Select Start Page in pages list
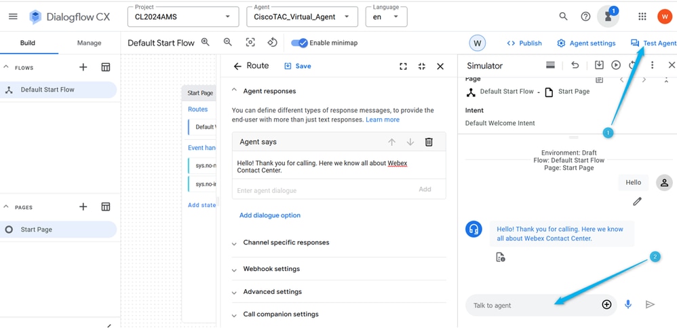This screenshot has width=677, height=328. click(58, 230)
